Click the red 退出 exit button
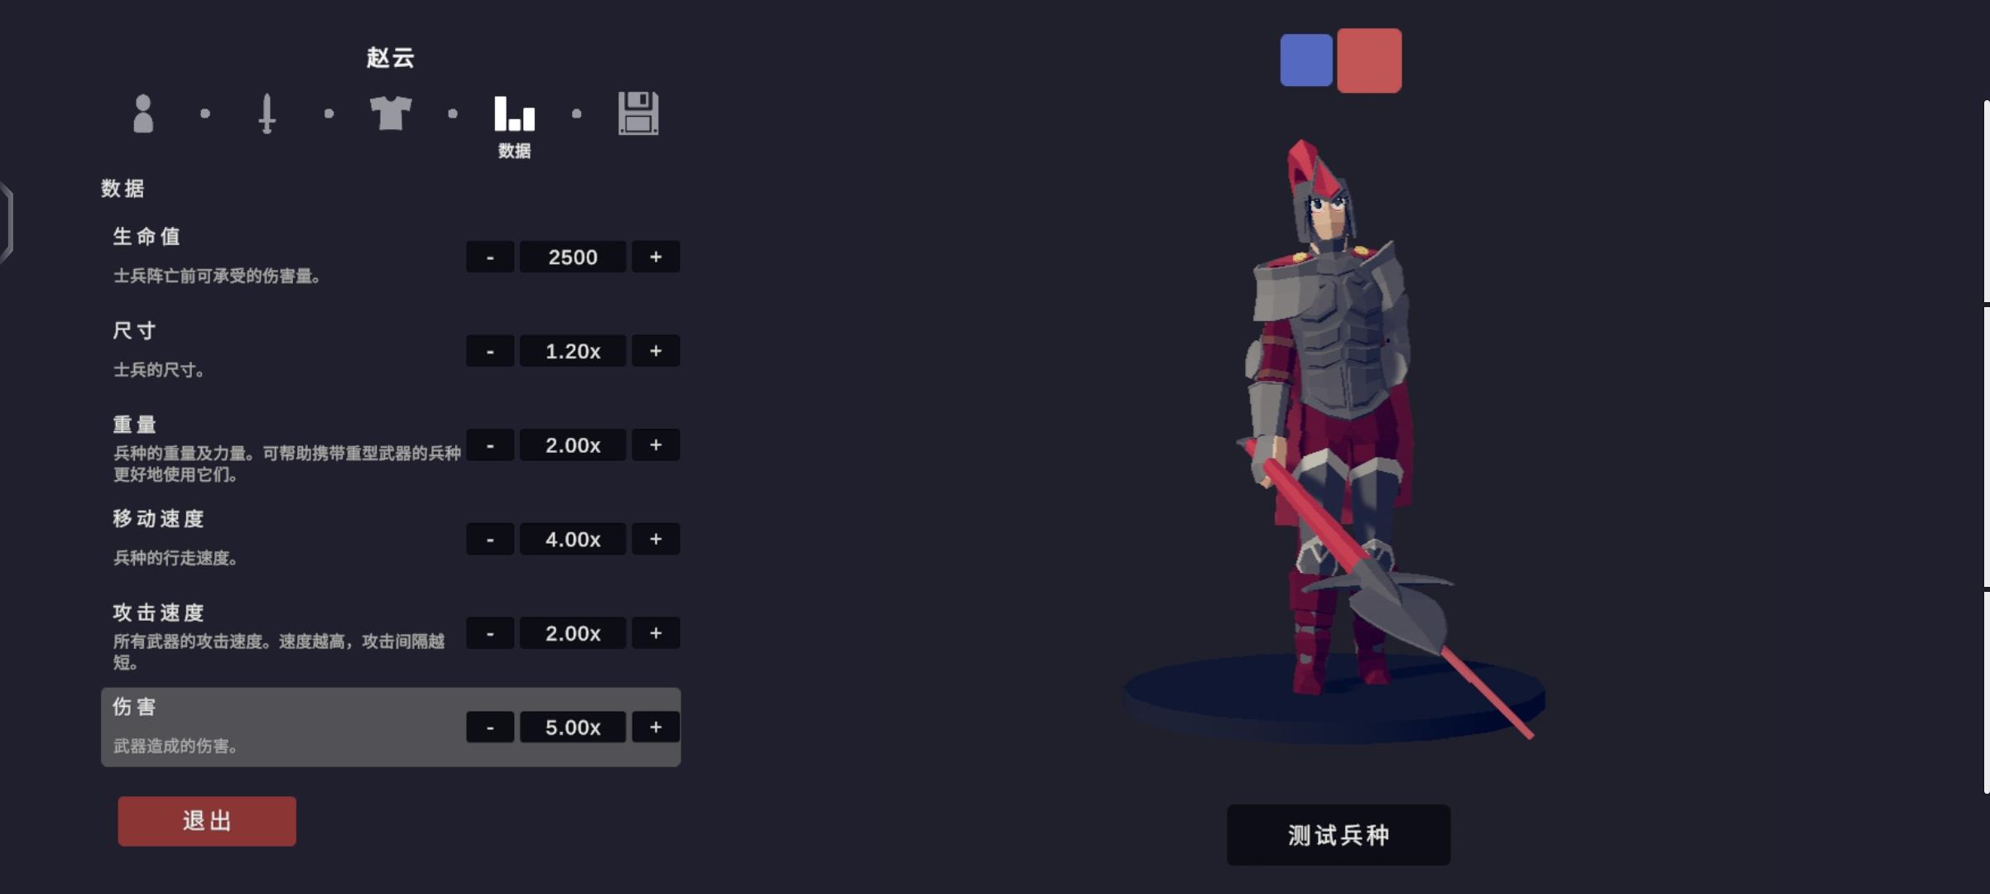The height and width of the screenshot is (894, 1990). pos(207,821)
